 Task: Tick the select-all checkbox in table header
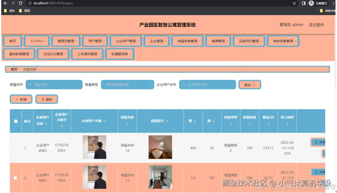coord(16,121)
